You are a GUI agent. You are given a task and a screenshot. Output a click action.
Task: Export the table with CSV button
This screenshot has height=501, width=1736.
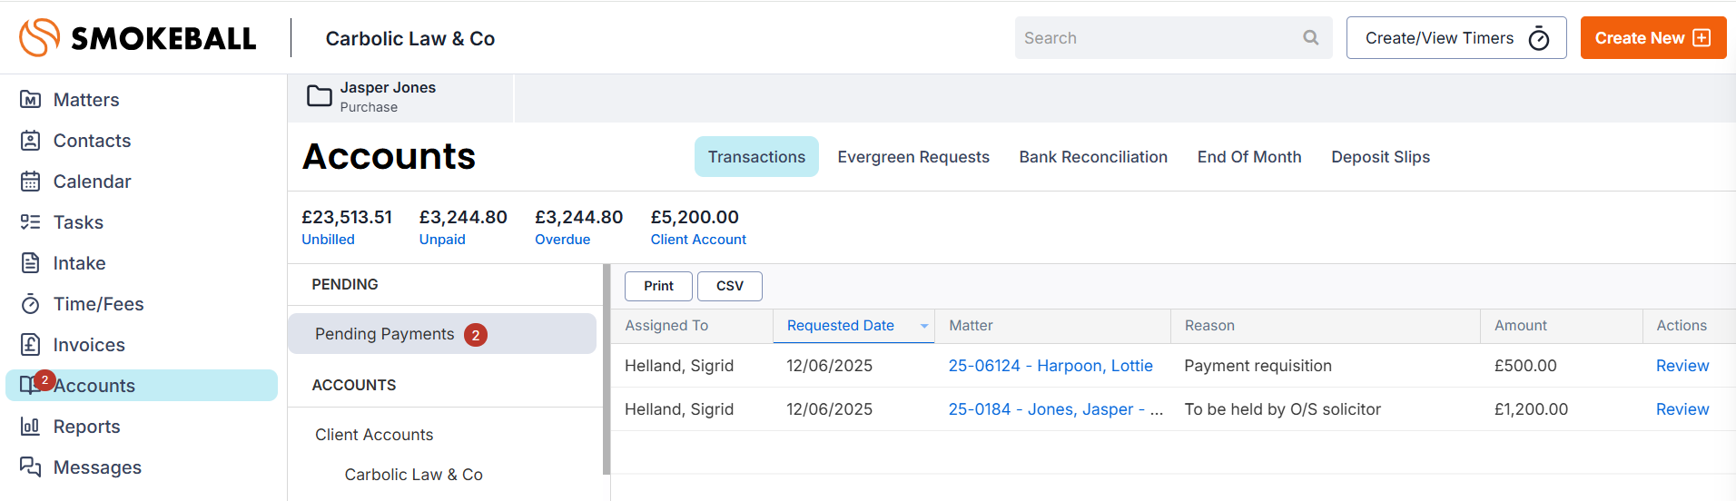[730, 286]
